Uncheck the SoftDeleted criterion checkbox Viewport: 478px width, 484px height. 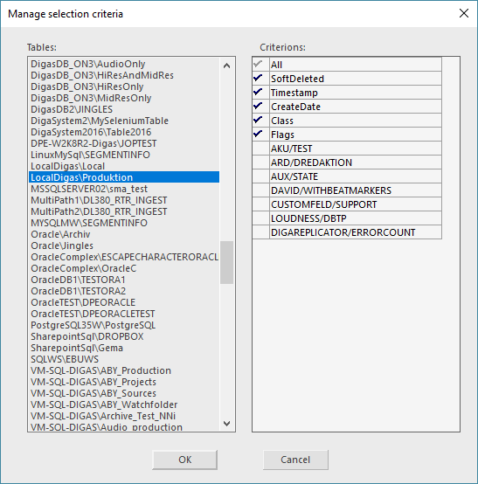click(x=260, y=79)
